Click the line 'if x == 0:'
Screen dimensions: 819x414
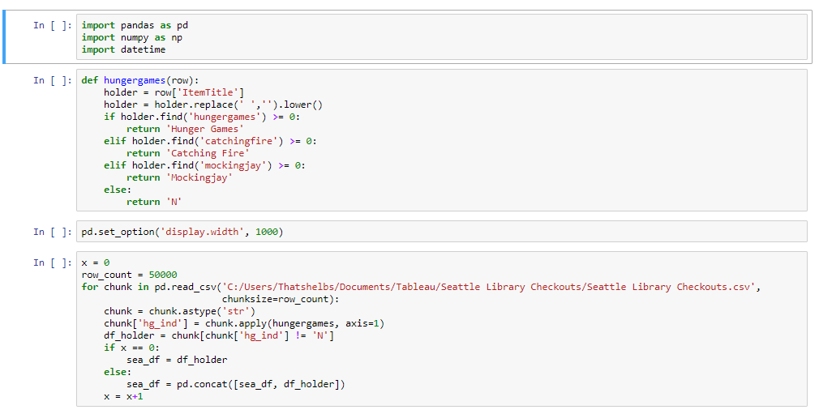[131, 348]
